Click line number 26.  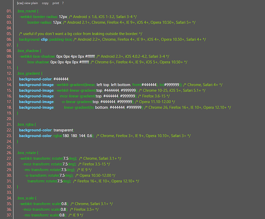(9, 153)
